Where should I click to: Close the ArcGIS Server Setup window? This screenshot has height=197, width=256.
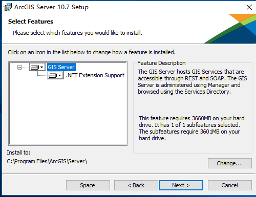click(249, 7)
